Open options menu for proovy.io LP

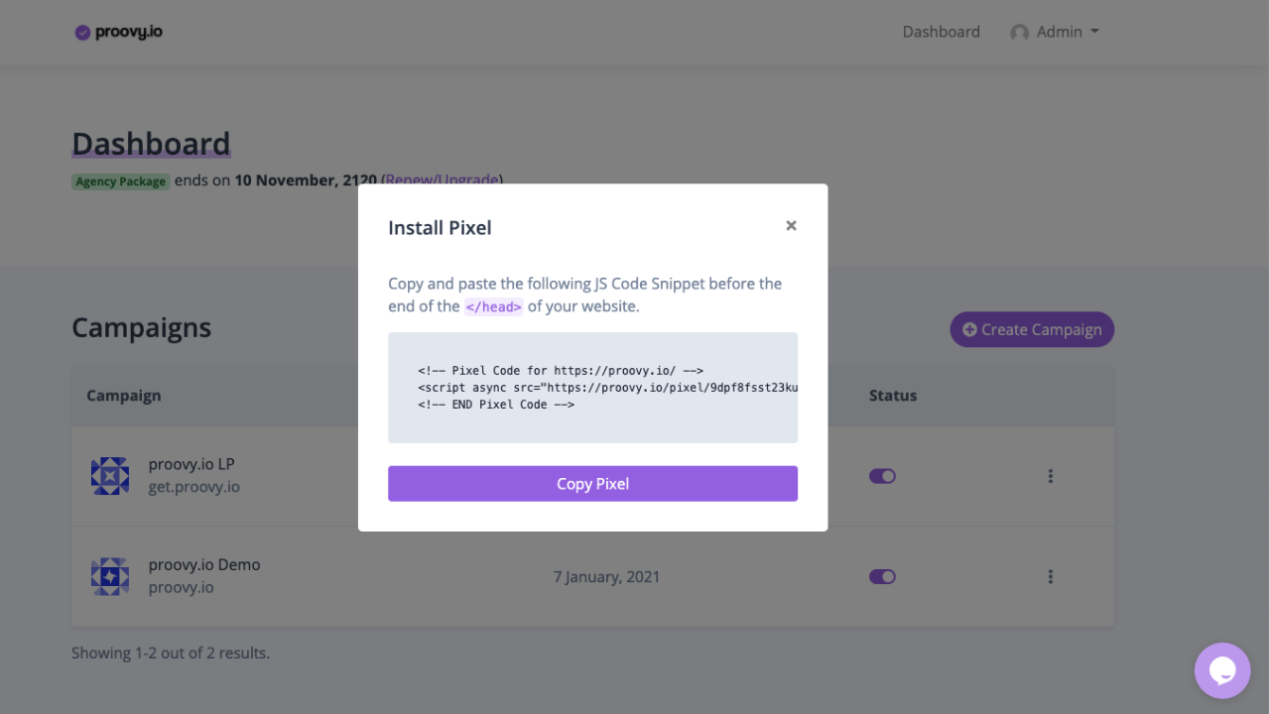click(1050, 476)
